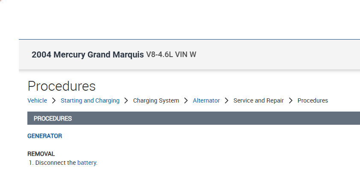Click chevron following Starting and Charging
Screen dimensions: 360x175
tap(126, 101)
